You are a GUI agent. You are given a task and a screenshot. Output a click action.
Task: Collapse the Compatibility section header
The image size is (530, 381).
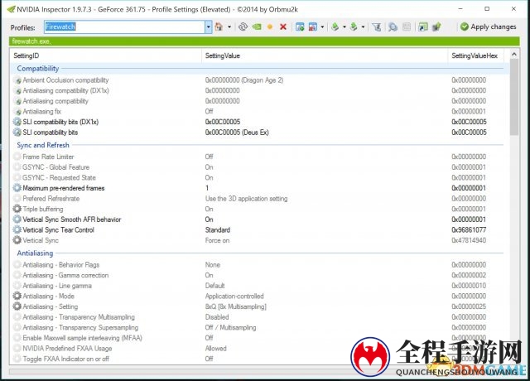pyautogui.click(x=38, y=68)
